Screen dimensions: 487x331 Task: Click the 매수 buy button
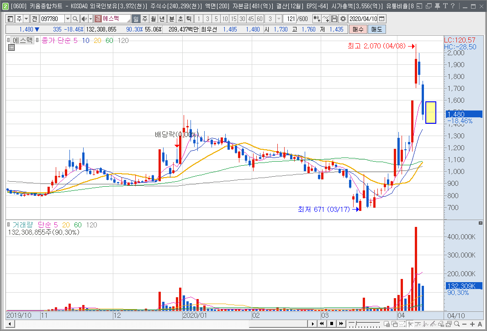click(x=358, y=30)
